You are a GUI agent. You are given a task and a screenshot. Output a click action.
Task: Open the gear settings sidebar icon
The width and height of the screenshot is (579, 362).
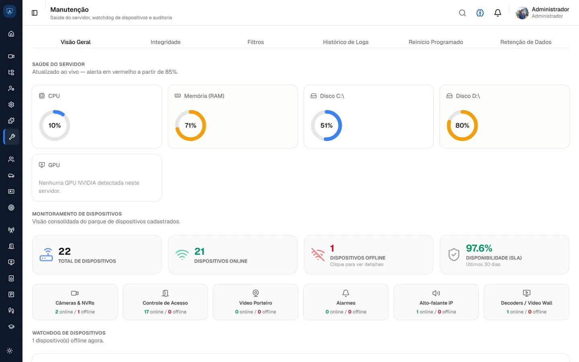(x=11, y=105)
